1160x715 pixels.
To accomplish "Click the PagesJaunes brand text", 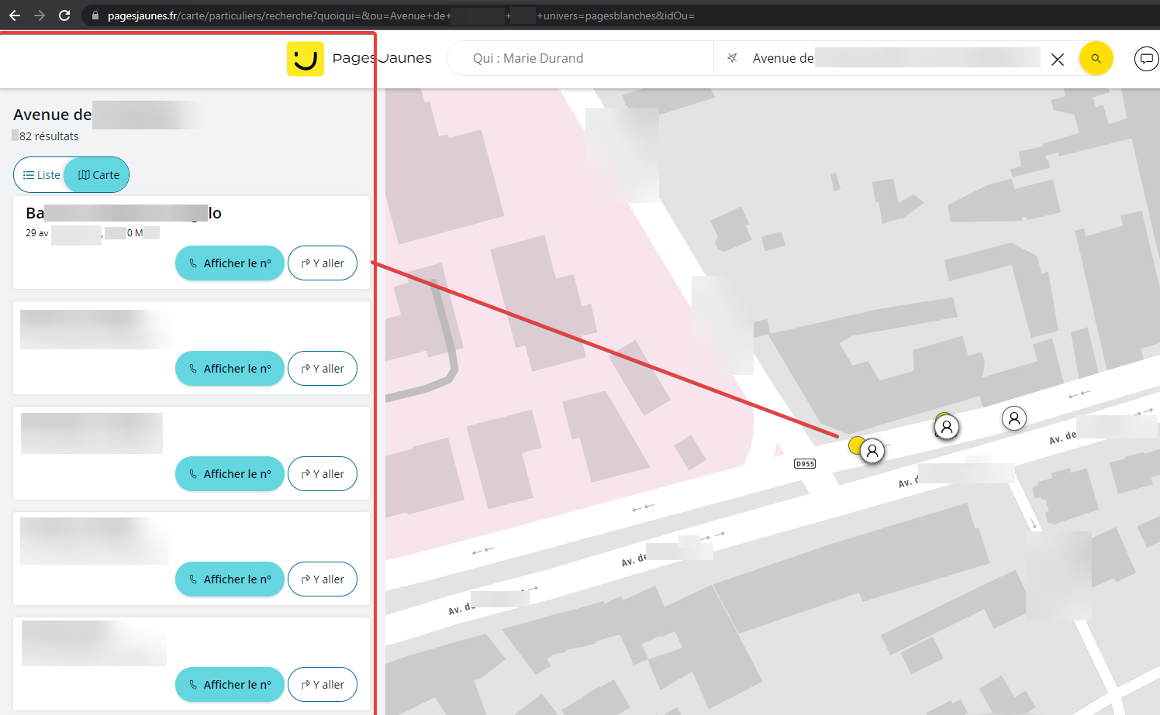I will point(381,58).
